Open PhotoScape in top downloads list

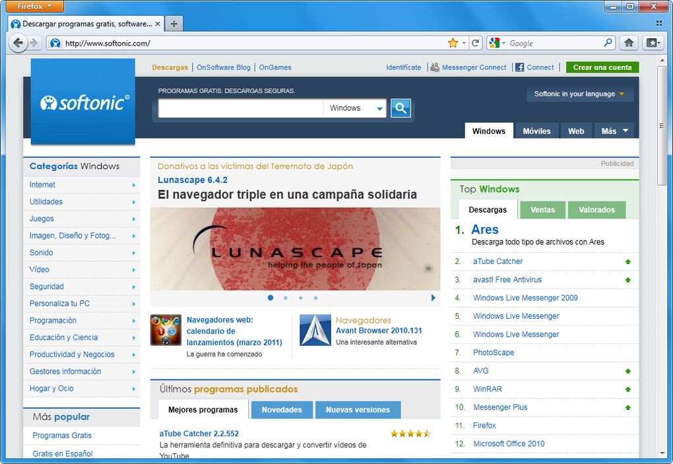pos(494,352)
